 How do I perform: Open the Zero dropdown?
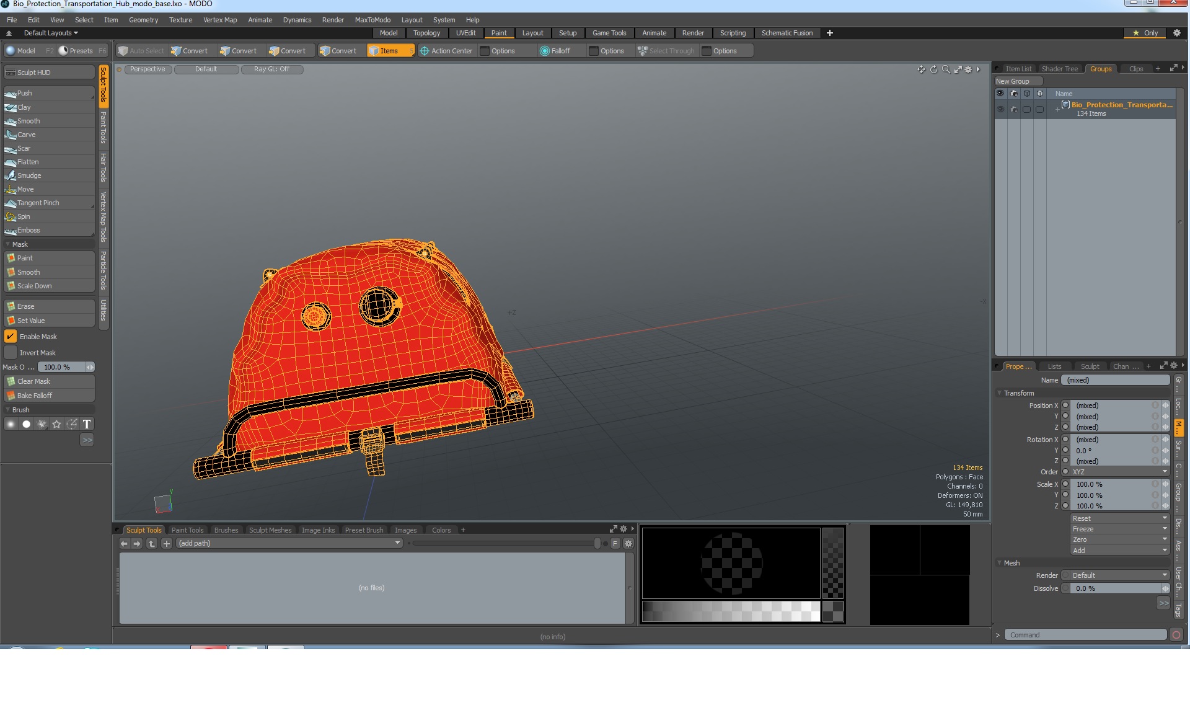[x=1120, y=539]
